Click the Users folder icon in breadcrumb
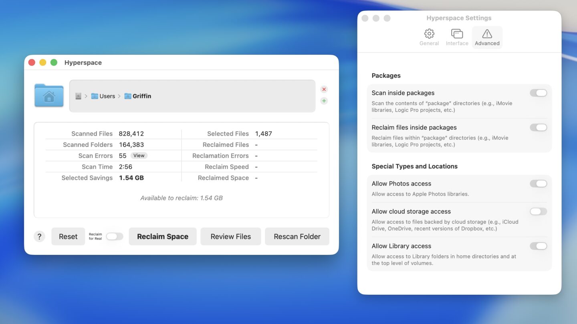Image resolution: width=577 pixels, height=324 pixels. click(95, 96)
